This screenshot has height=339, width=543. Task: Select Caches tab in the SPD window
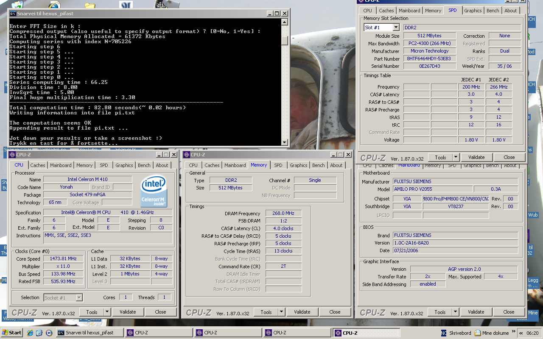tap(386, 11)
